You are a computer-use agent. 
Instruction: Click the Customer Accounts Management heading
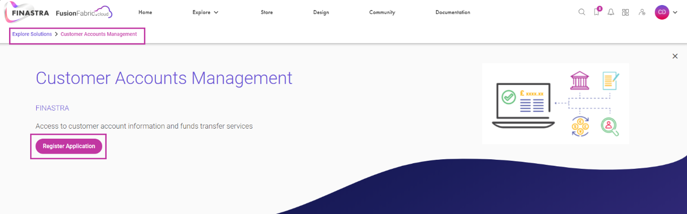point(164,78)
